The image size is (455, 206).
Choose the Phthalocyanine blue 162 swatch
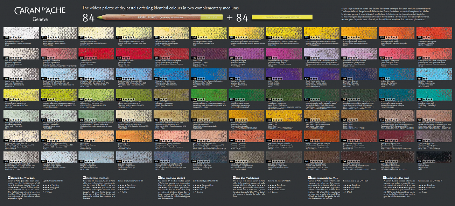[x=209, y=74]
